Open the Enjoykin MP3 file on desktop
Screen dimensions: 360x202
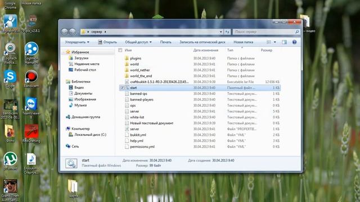[x=31, y=163]
